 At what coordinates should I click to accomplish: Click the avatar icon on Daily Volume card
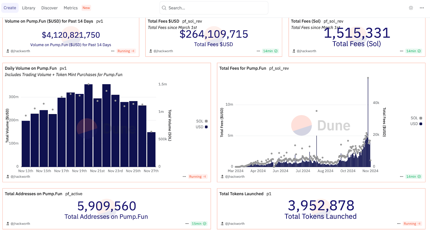coord(7,177)
